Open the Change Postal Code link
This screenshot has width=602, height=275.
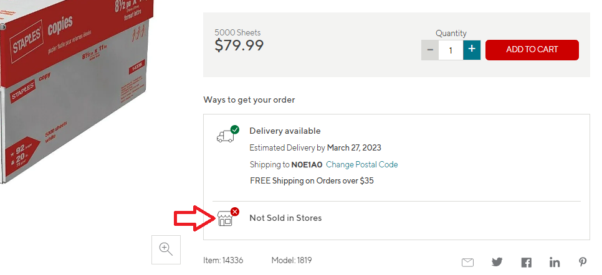pyautogui.click(x=361, y=165)
